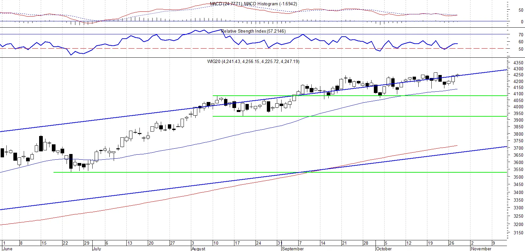Image resolution: width=525 pixels, height=251 pixels.
Task: Click the Relative Strength Index (57.2146) label
Action: tap(253, 31)
